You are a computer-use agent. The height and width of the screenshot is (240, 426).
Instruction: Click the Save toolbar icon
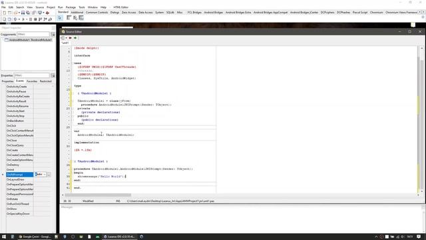tap(23, 13)
